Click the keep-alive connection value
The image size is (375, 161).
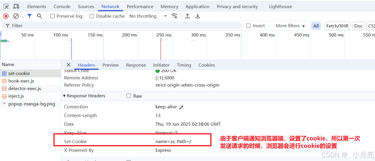(x=166, y=107)
